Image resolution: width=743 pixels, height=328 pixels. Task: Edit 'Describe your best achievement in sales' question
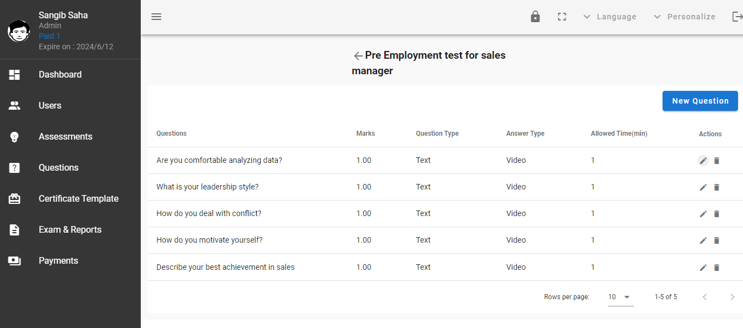(703, 268)
